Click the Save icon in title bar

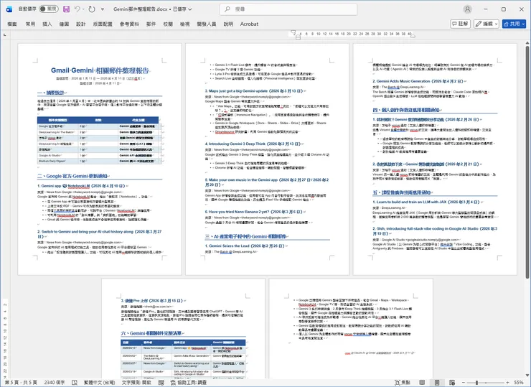67,9
